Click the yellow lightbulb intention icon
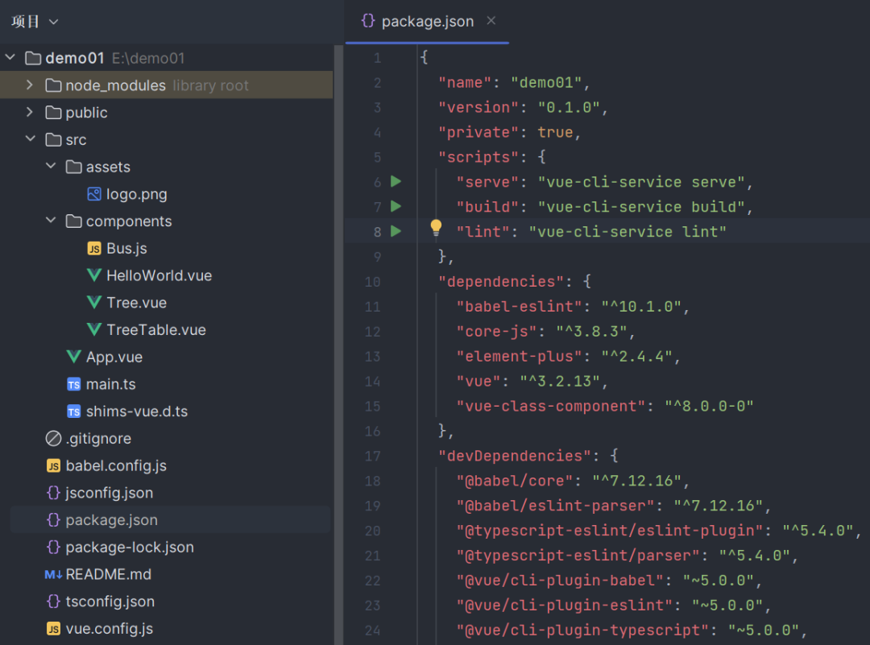This screenshot has height=645, width=870. [436, 228]
